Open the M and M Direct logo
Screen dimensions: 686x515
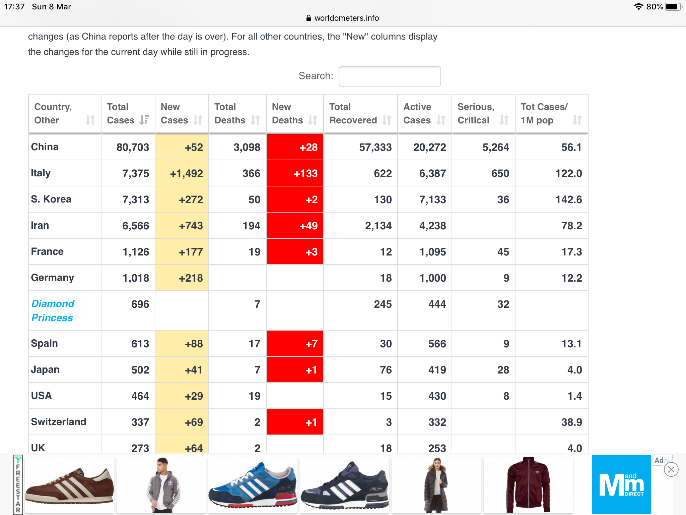(621, 485)
